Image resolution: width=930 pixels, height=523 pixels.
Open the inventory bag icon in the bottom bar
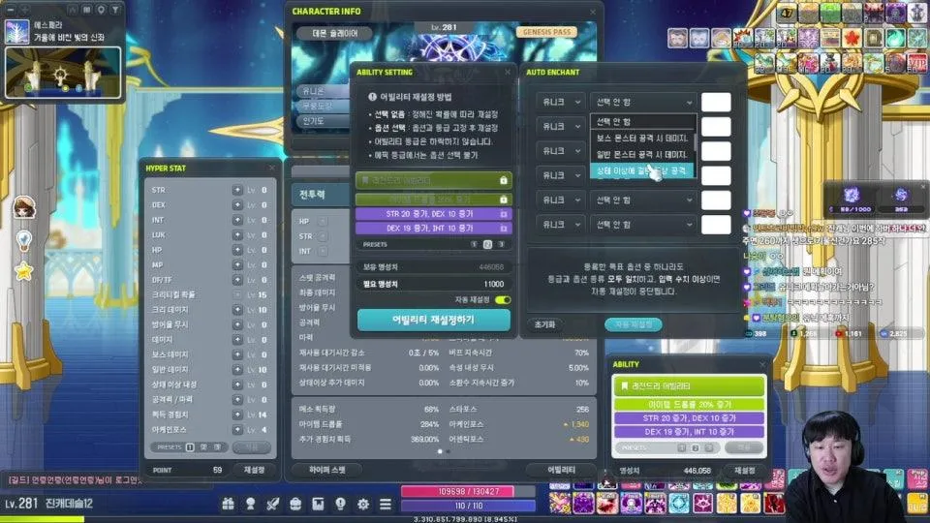pyautogui.click(x=295, y=504)
